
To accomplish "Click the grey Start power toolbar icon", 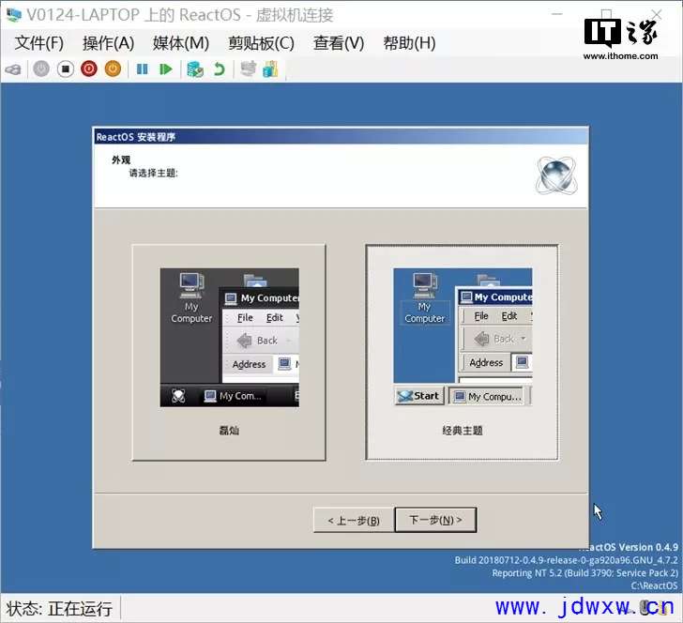I will (41, 68).
